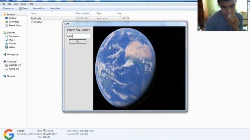Click the Downloads folder icon

7,22
